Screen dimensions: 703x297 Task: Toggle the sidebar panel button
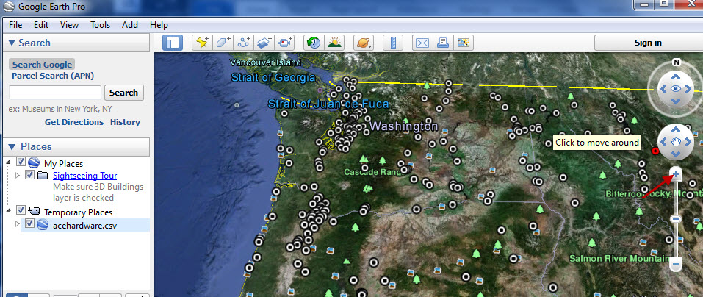(x=172, y=43)
